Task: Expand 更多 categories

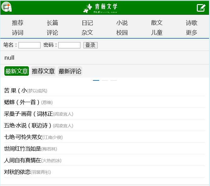Action: pyautogui.click(x=191, y=33)
